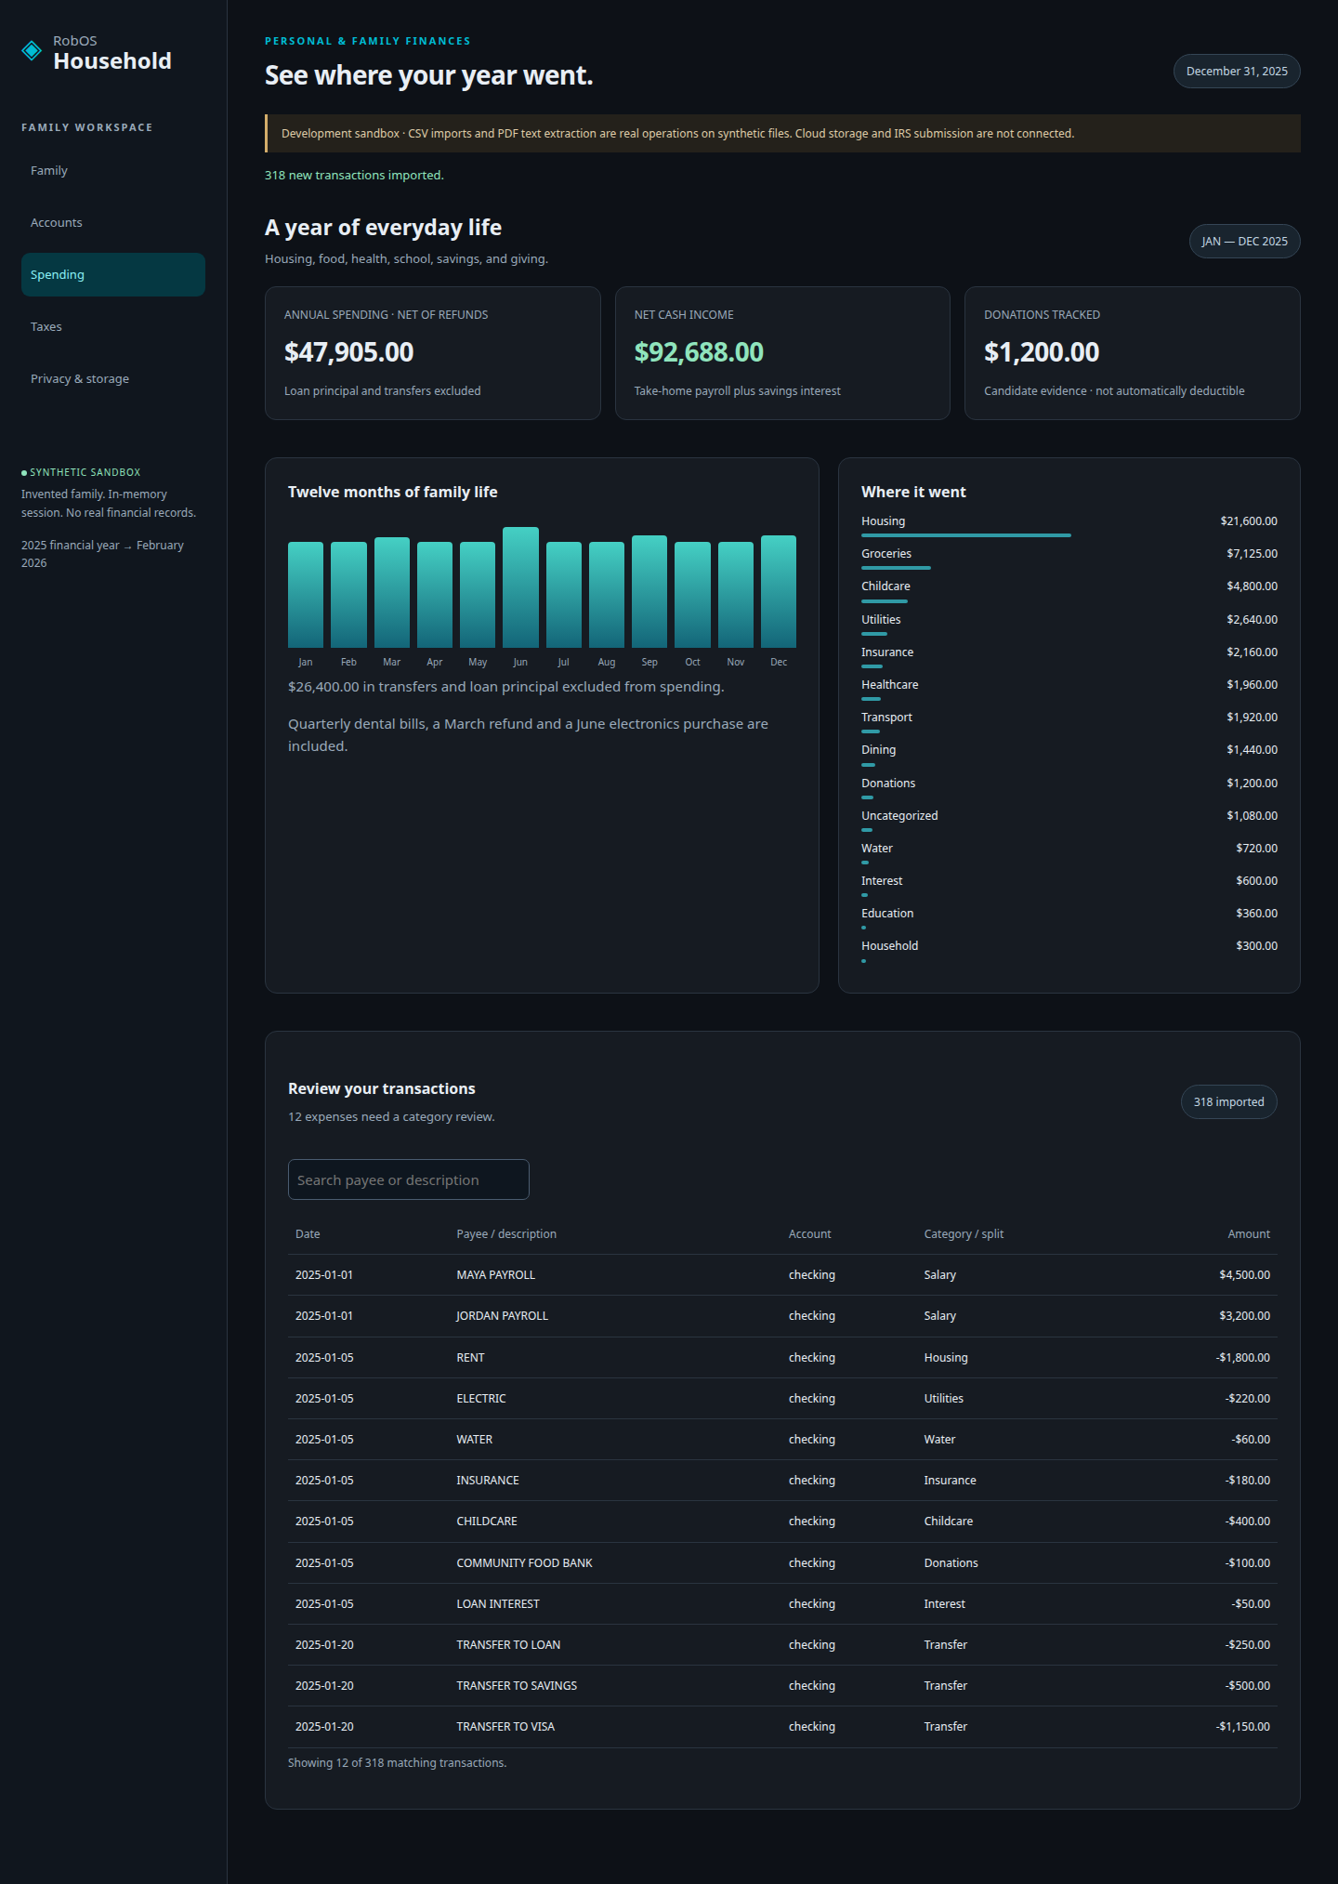The image size is (1338, 1884).
Task: Click the RobOS Household diamond logo
Action: coord(32,50)
